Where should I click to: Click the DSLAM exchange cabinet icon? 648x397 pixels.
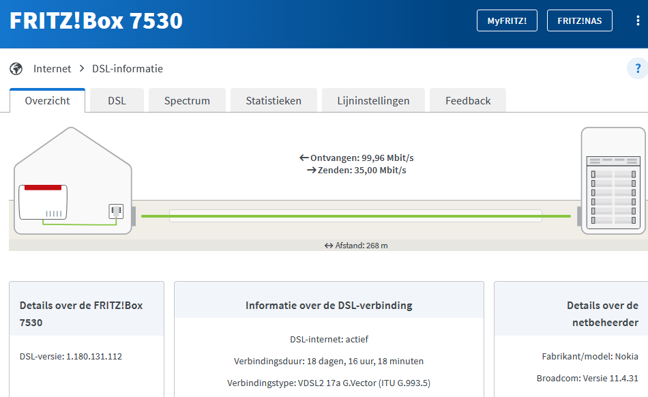(x=613, y=181)
